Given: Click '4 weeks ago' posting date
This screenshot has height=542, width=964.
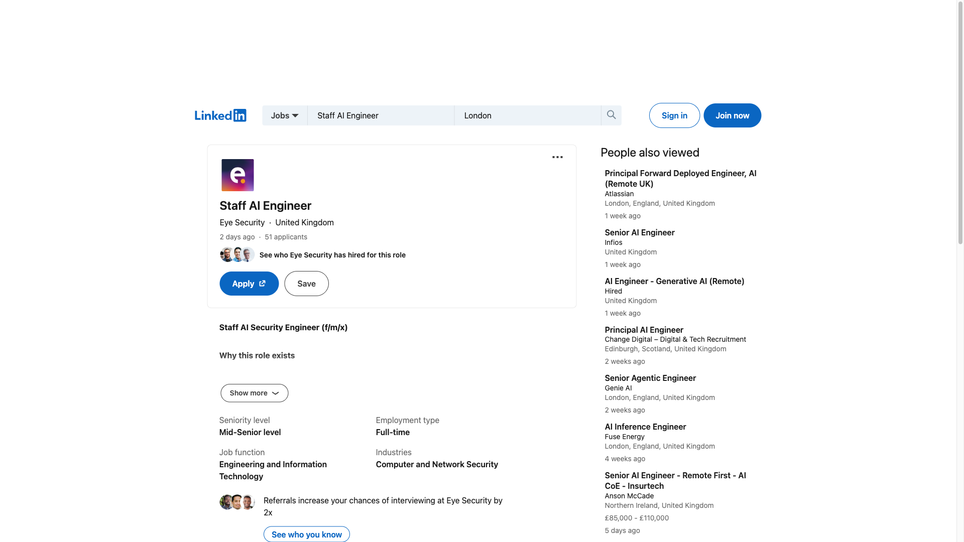Looking at the screenshot, I should pos(625,459).
